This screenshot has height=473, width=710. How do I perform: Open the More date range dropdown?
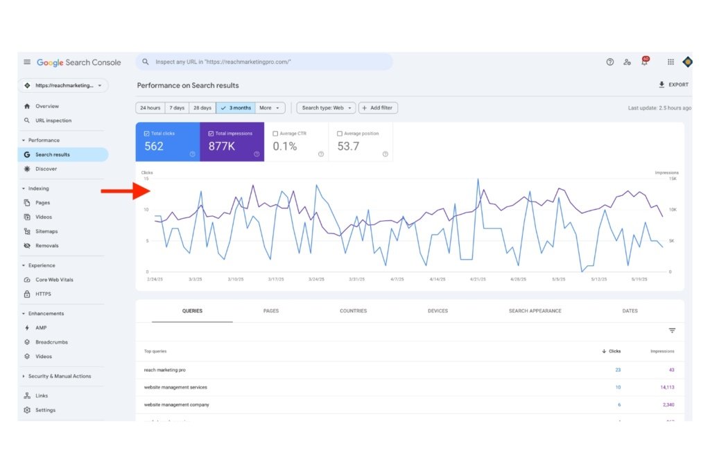point(270,108)
